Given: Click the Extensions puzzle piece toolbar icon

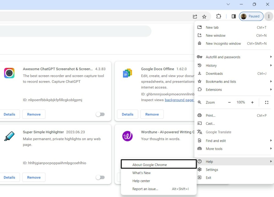Looking at the screenshot, I should click(x=219, y=16).
